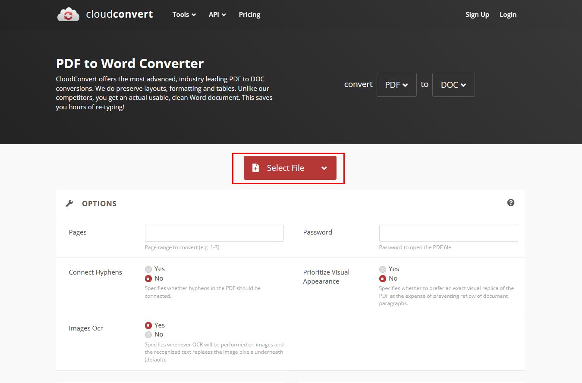Expand the Select File source arrow

point(324,168)
